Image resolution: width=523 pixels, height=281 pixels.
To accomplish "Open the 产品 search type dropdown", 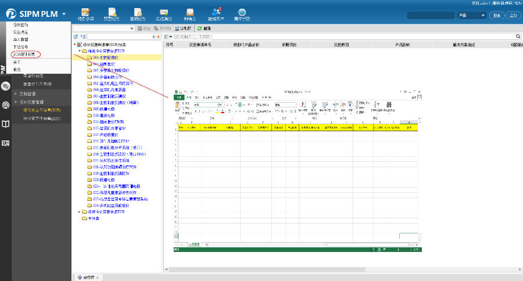I will 471,15.
